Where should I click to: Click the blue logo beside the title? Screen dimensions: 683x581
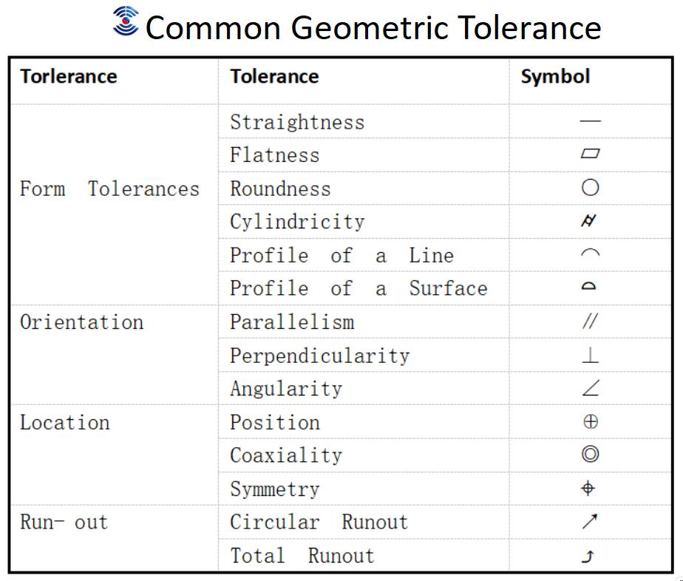point(126,21)
